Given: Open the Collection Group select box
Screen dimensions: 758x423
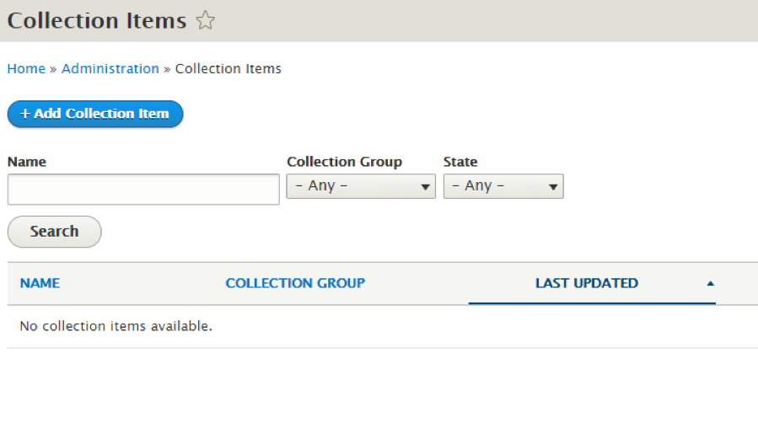Looking at the screenshot, I should pyautogui.click(x=360, y=186).
